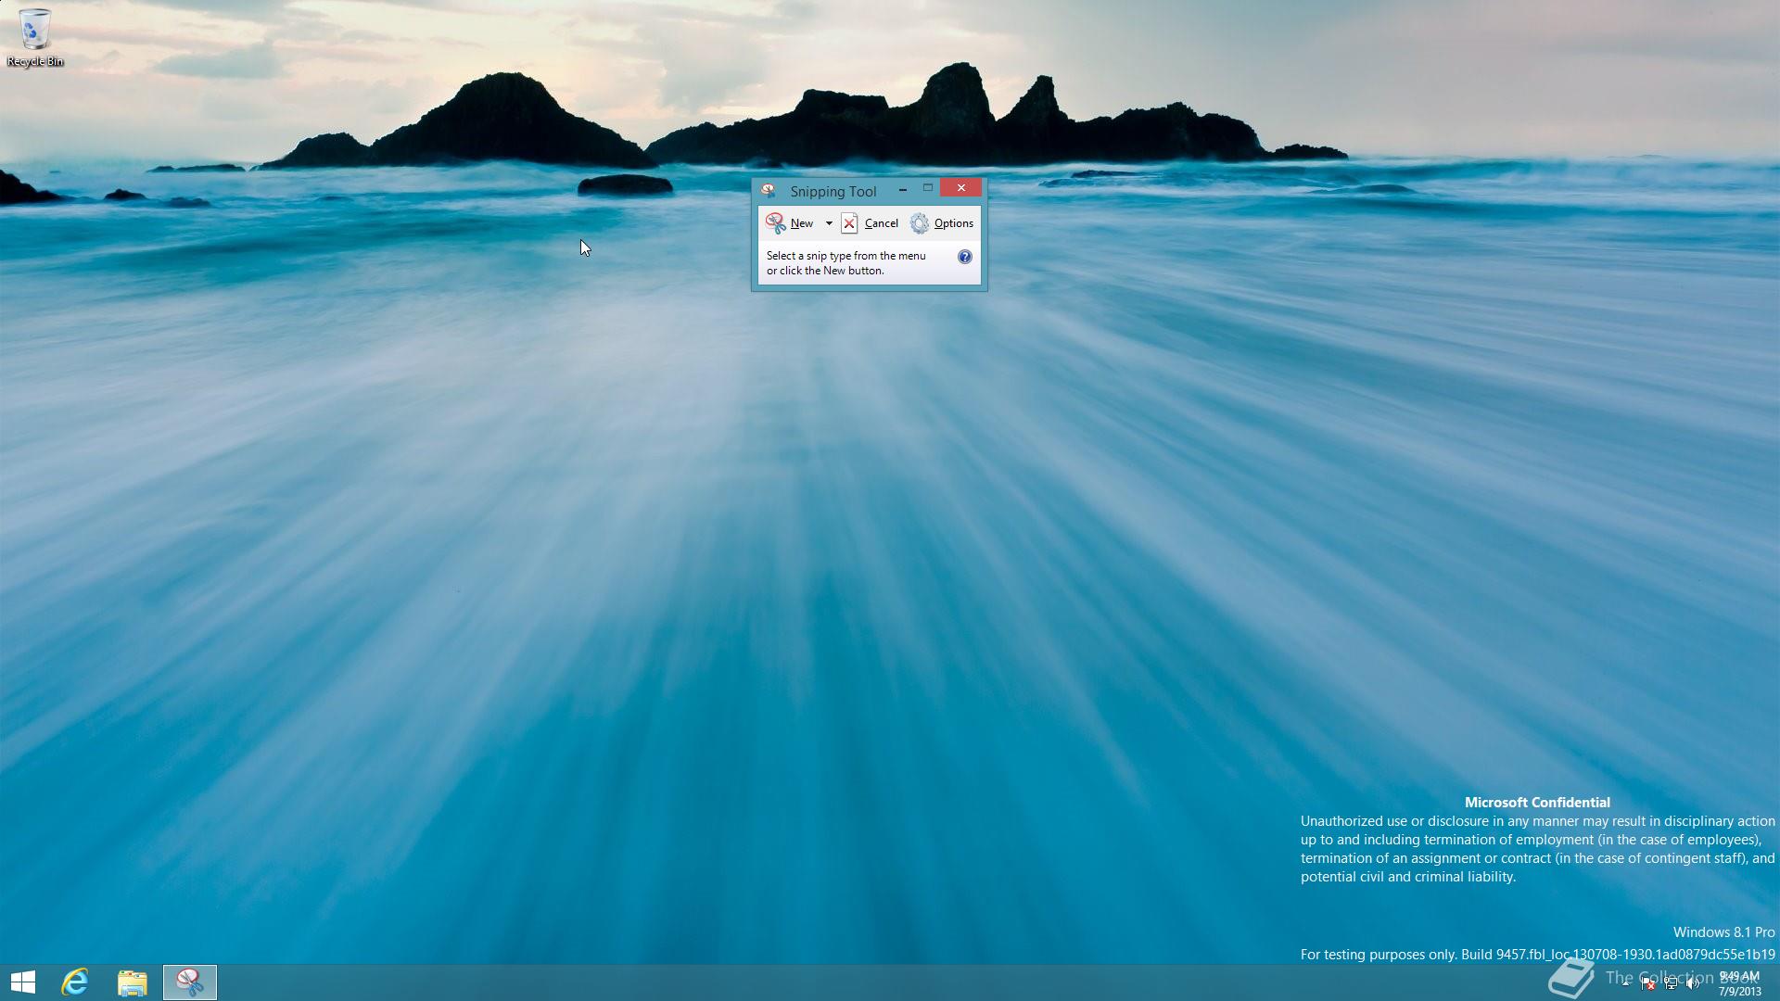Click the Snipping Tool taskbar button

(190, 982)
